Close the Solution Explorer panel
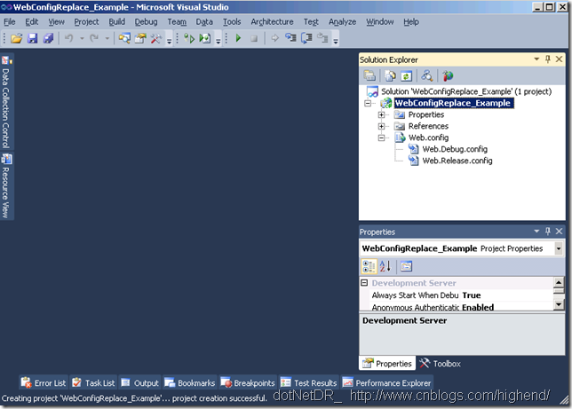Viewport: 572px width, 409px height. [x=559, y=59]
